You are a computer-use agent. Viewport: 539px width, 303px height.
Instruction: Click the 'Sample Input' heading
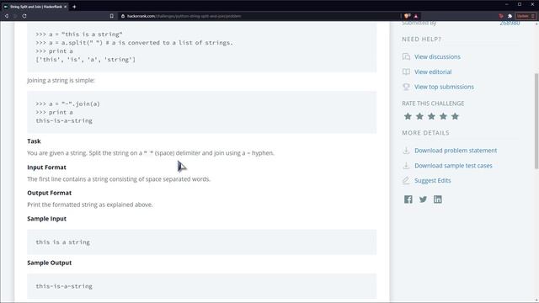point(46,219)
